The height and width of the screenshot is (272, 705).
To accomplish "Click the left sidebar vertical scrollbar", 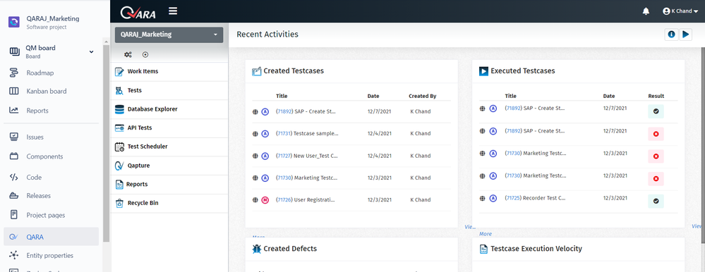I will click(x=106, y=144).
